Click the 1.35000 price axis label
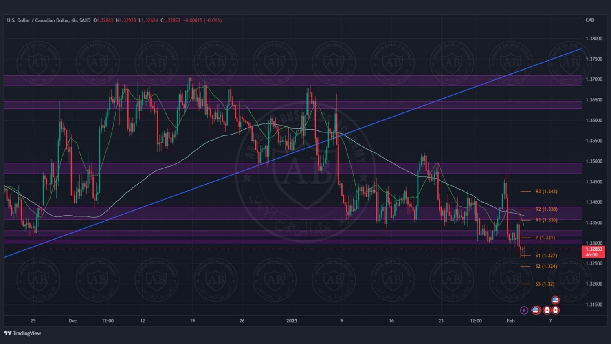 tap(594, 161)
